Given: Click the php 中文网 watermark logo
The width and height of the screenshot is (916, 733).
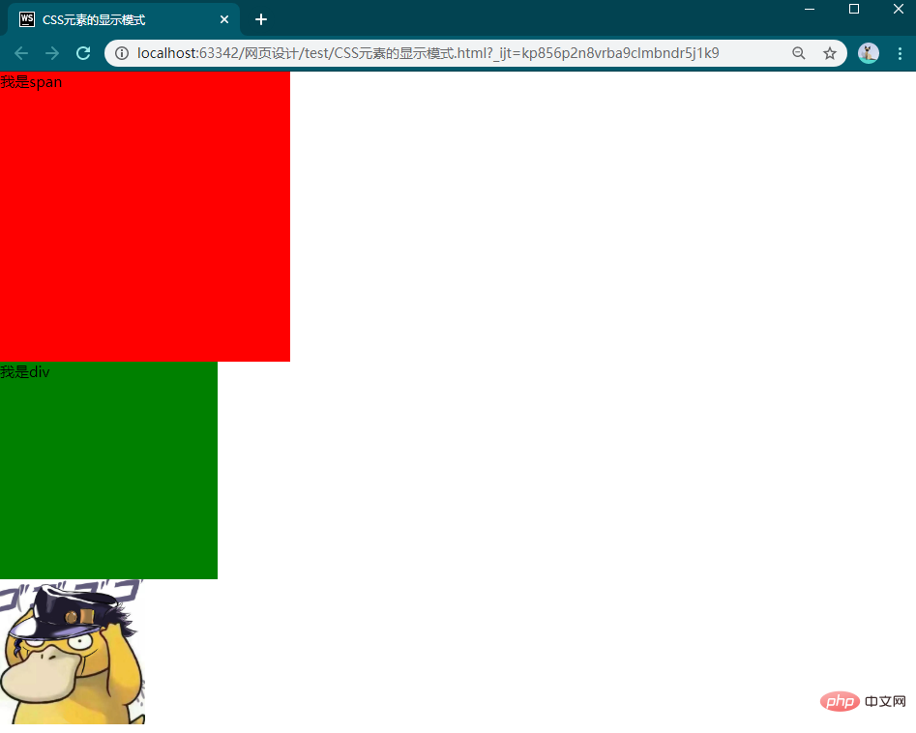Looking at the screenshot, I should click(863, 701).
